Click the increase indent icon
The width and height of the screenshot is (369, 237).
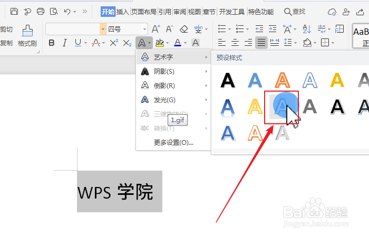(x=273, y=29)
